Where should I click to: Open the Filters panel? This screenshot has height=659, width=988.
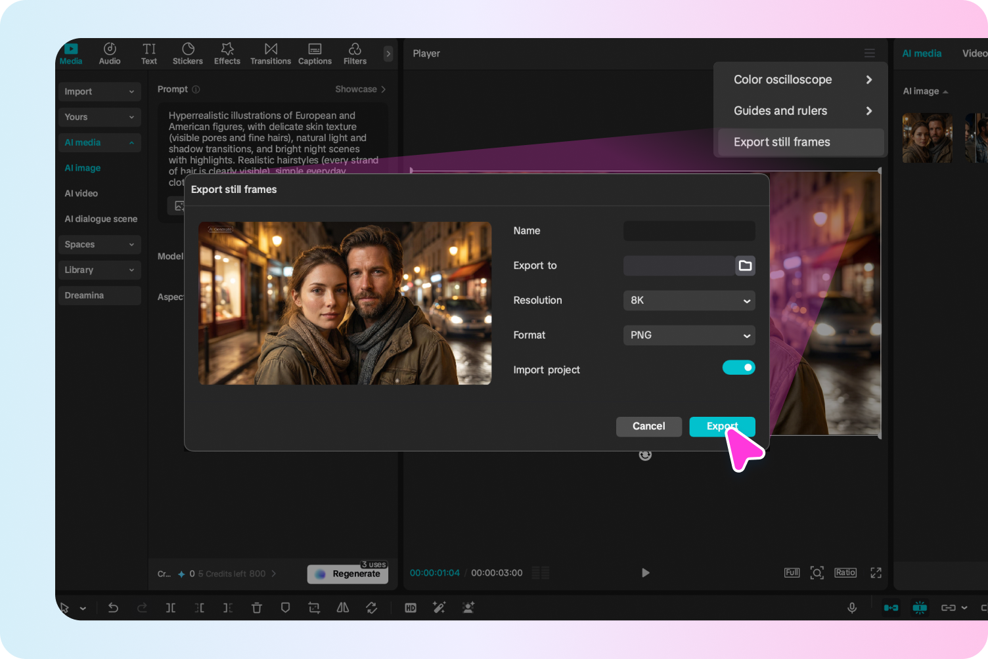point(355,53)
